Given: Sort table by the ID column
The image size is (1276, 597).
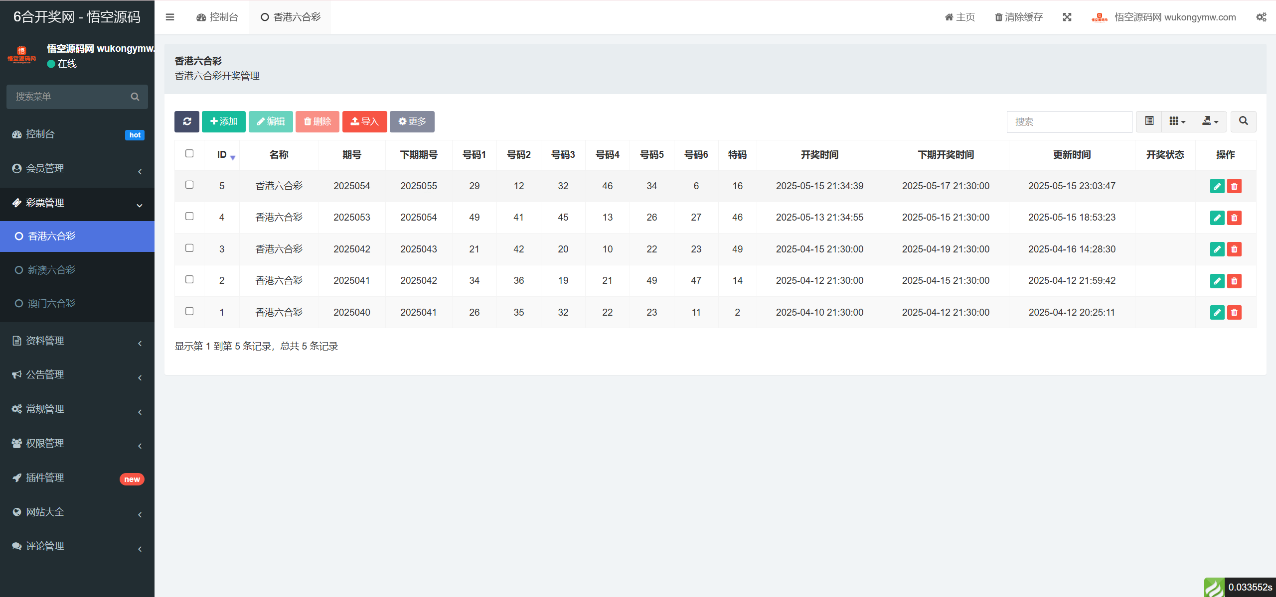Looking at the screenshot, I should (222, 155).
